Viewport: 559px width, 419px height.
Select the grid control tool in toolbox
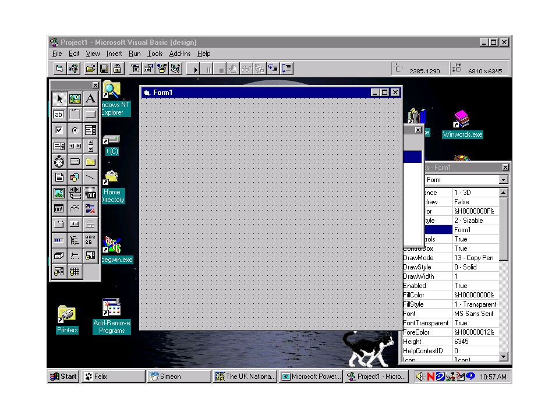(75, 271)
